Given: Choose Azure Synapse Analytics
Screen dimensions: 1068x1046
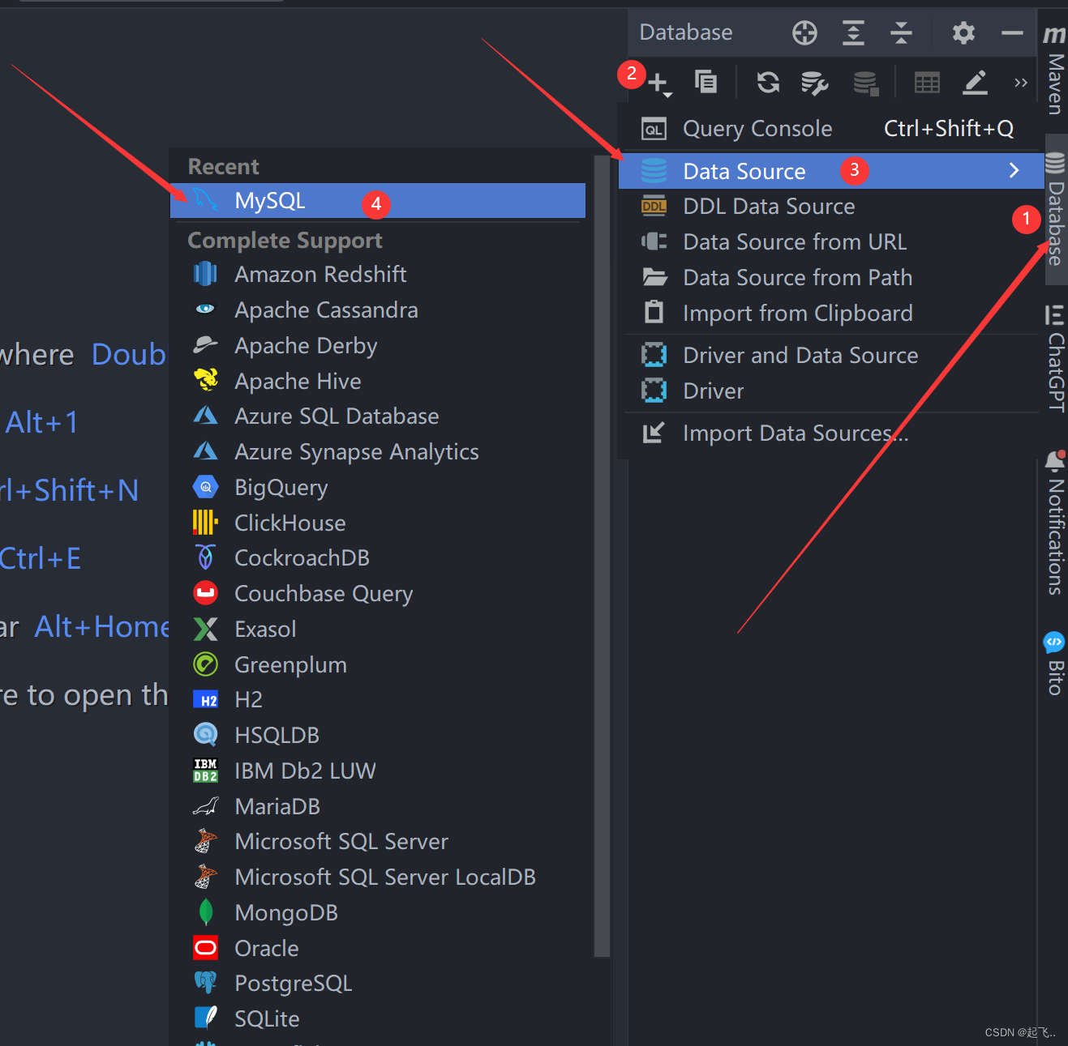Looking at the screenshot, I should [x=378, y=452].
